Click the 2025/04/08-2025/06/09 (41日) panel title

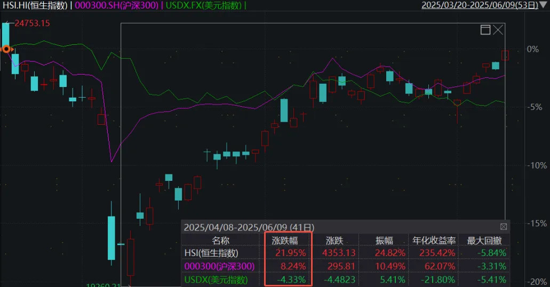point(249,227)
